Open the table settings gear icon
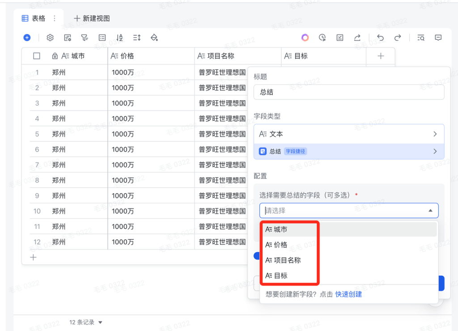 click(x=50, y=38)
